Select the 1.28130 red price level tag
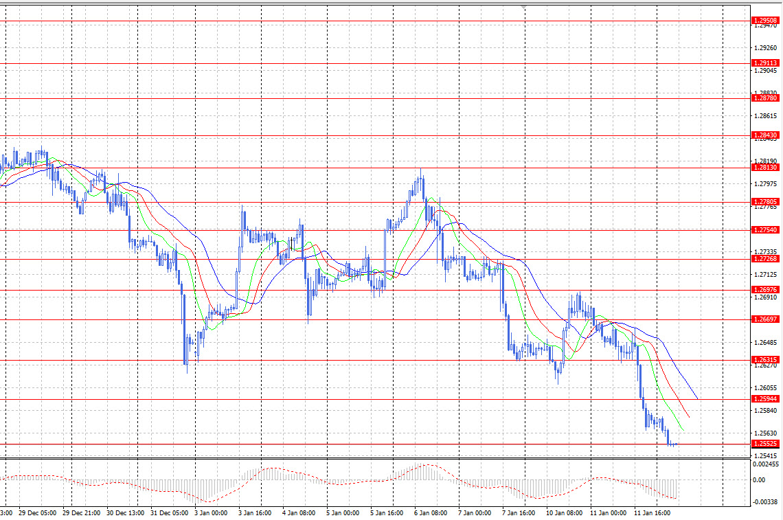783x520 pixels. coord(765,168)
